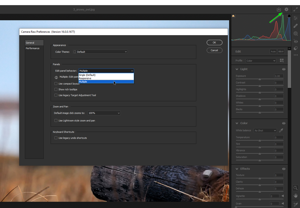
Task: Pick the White Balance eyedropper
Action: coord(281,130)
